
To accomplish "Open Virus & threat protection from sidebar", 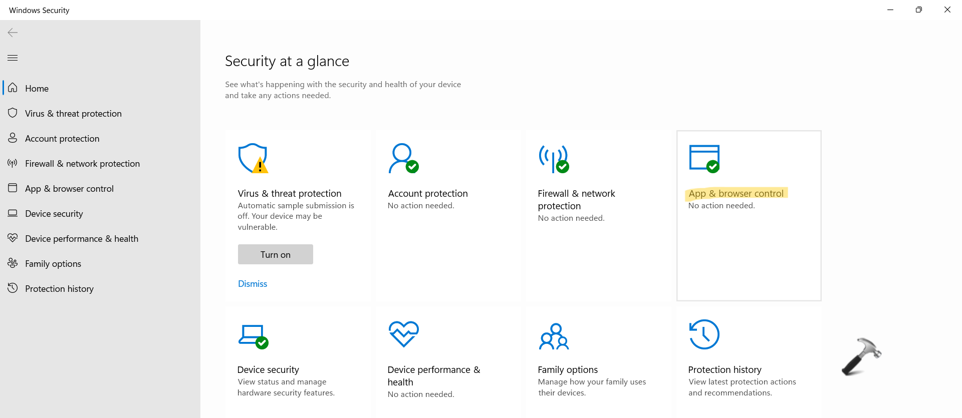I will [x=73, y=114].
